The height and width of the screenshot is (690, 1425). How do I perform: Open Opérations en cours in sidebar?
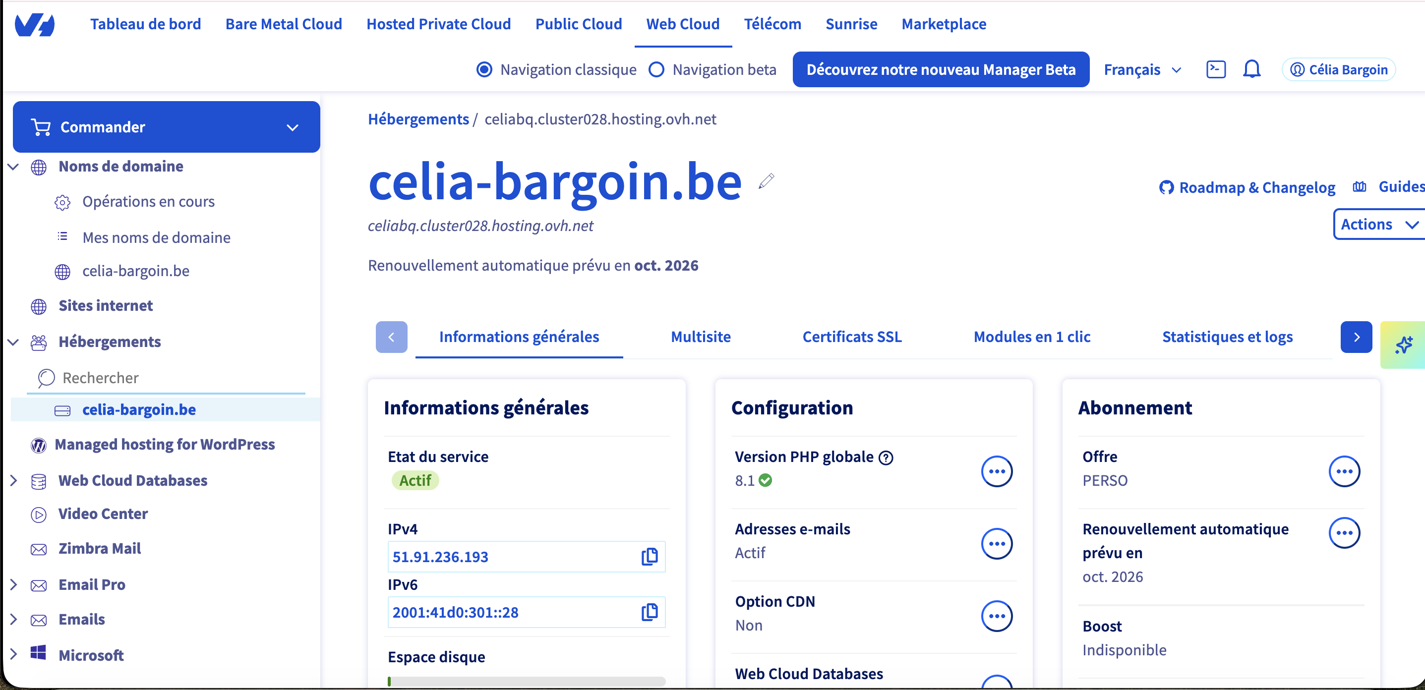(148, 202)
